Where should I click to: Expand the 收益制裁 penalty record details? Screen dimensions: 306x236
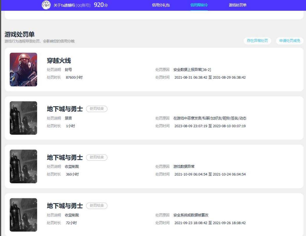pos(153,166)
